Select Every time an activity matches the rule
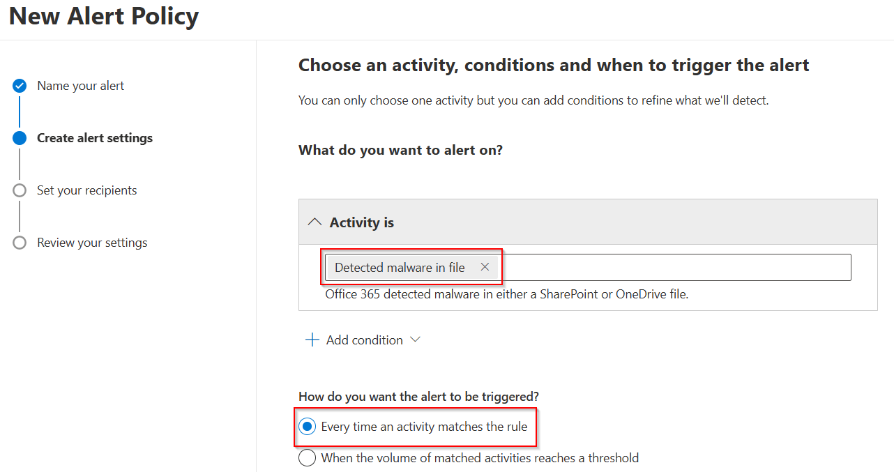Viewport: 894px width, 472px height. [307, 427]
